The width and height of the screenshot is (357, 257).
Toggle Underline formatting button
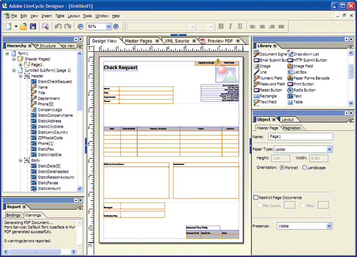point(240,27)
